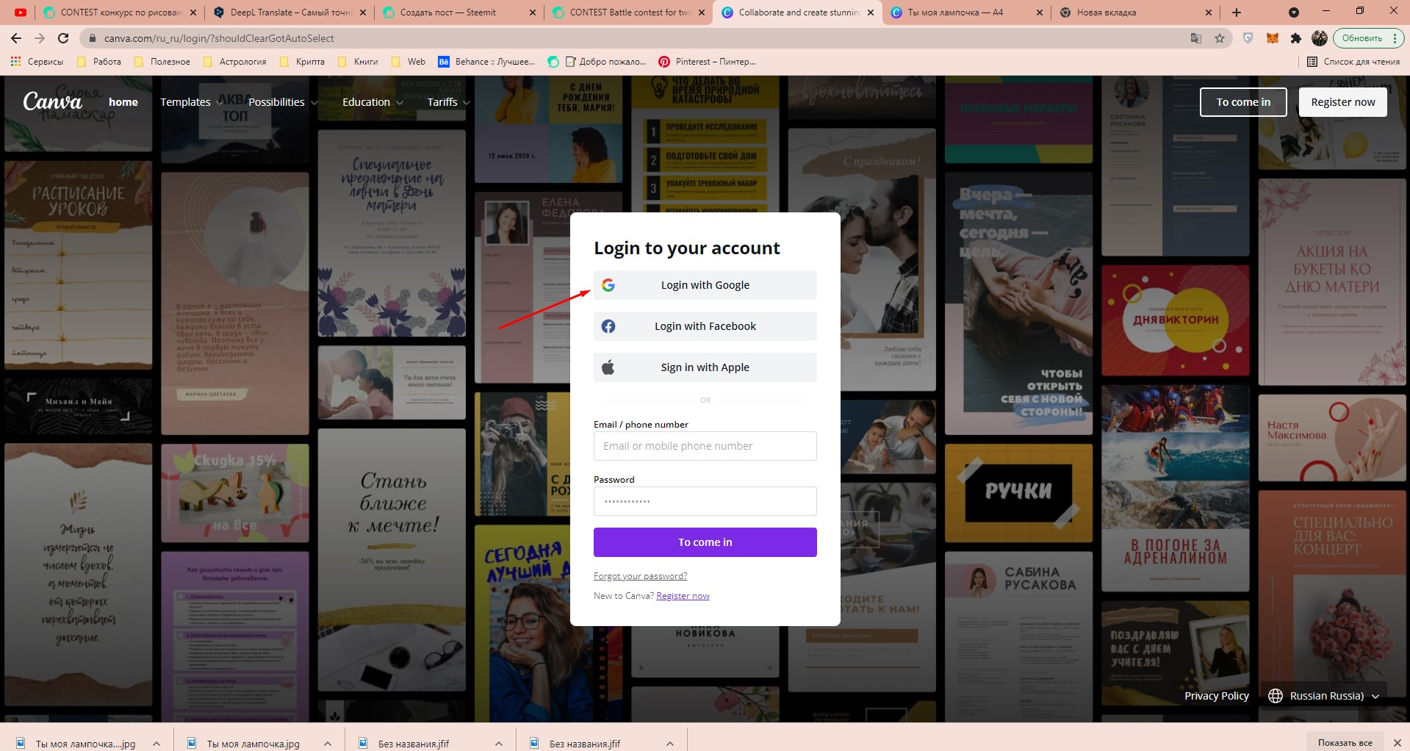1410x751 pixels.
Task: Click Login with Google
Action: click(x=705, y=285)
